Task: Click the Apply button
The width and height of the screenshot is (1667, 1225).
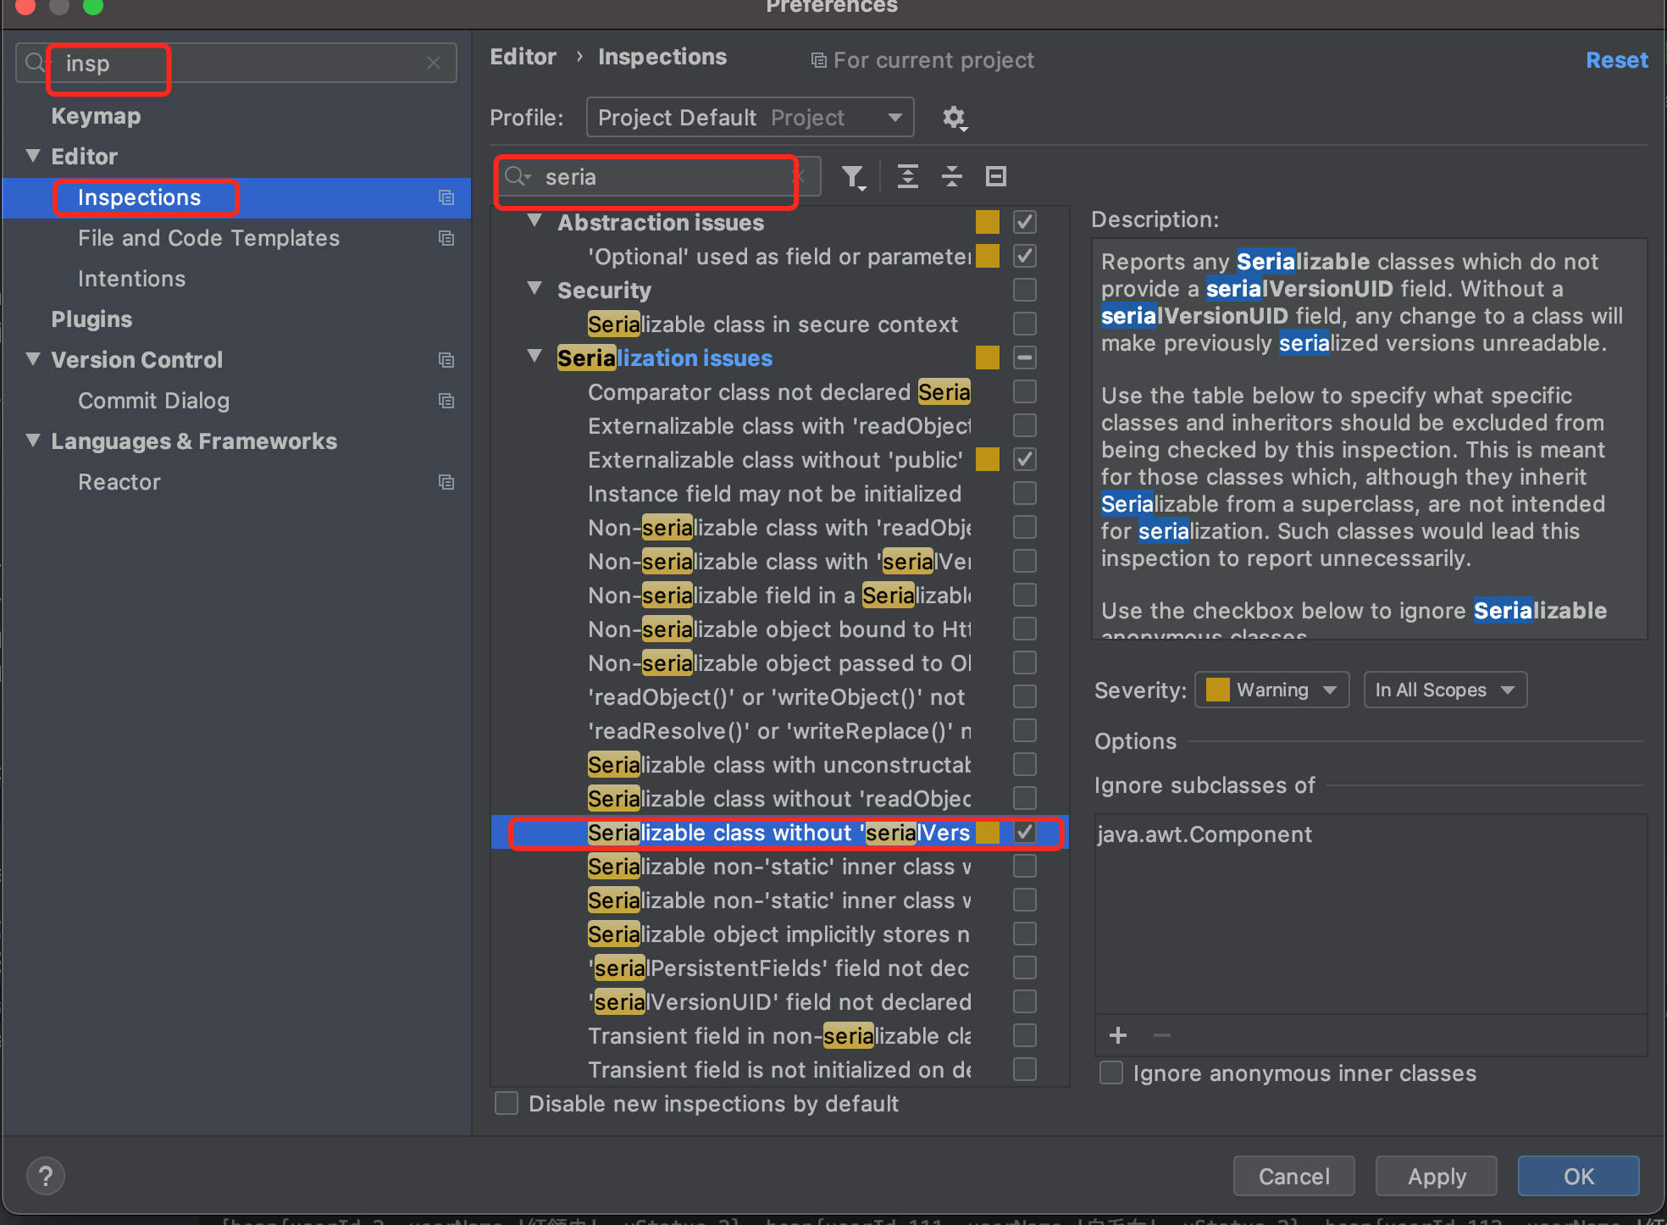Action: [x=1437, y=1176]
